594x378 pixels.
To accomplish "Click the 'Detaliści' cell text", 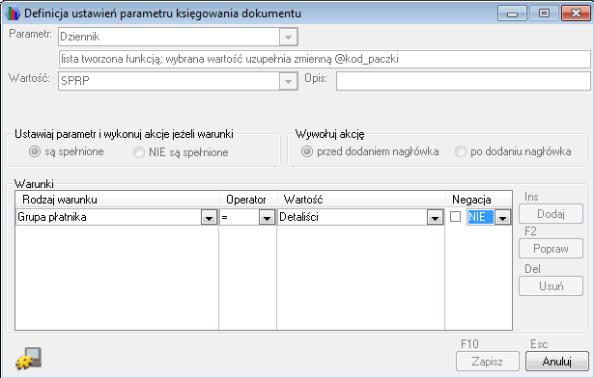I will click(x=298, y=217).
